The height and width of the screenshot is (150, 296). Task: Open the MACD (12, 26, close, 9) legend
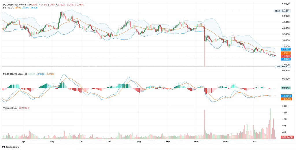point(15,74)
